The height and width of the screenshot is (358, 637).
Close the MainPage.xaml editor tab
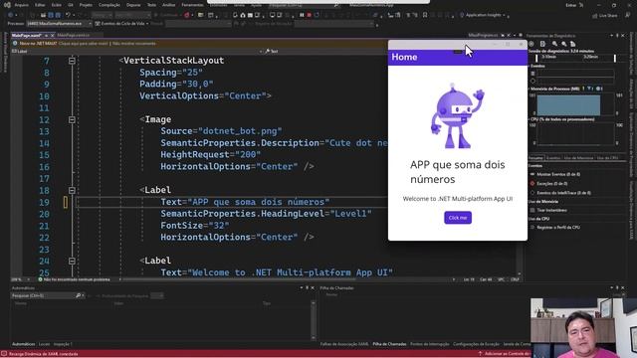tap(52, 36)
